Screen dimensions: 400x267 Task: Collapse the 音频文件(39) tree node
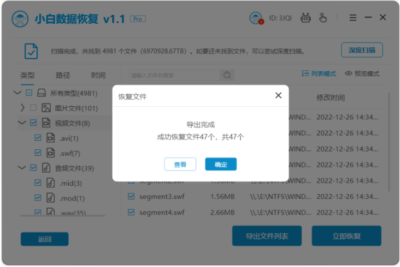21,168
